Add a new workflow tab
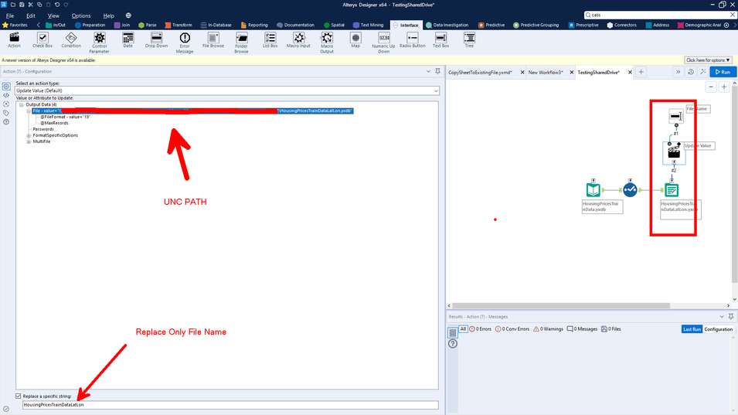The width and height of the screenshot is (738, 415). pos(641,72)
